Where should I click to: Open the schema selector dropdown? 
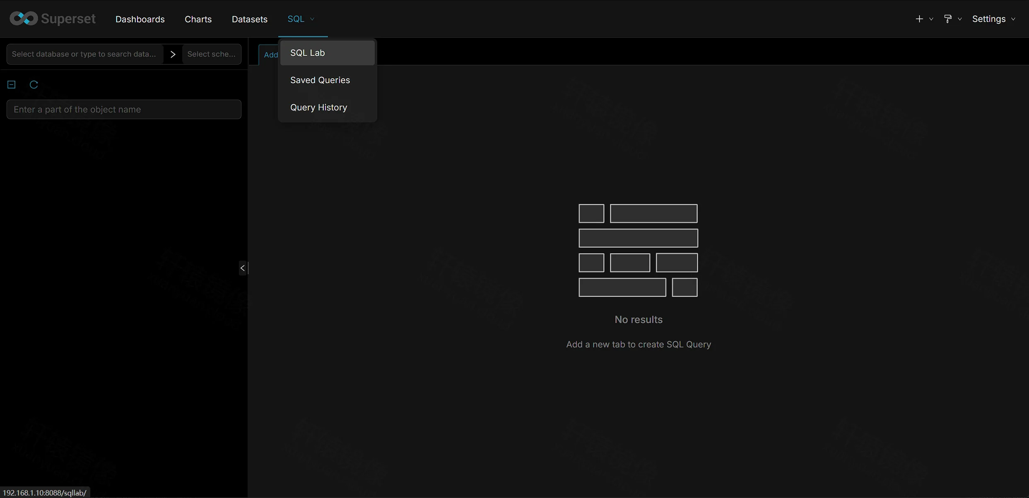click(x=212, y=54)
